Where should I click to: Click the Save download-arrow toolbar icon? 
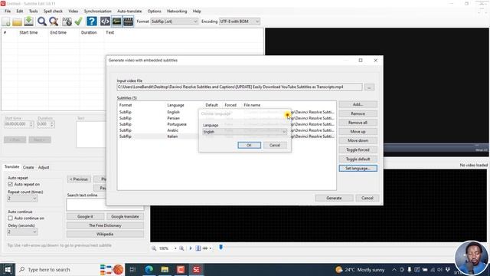pyautogui.click(x=29, y=21)
